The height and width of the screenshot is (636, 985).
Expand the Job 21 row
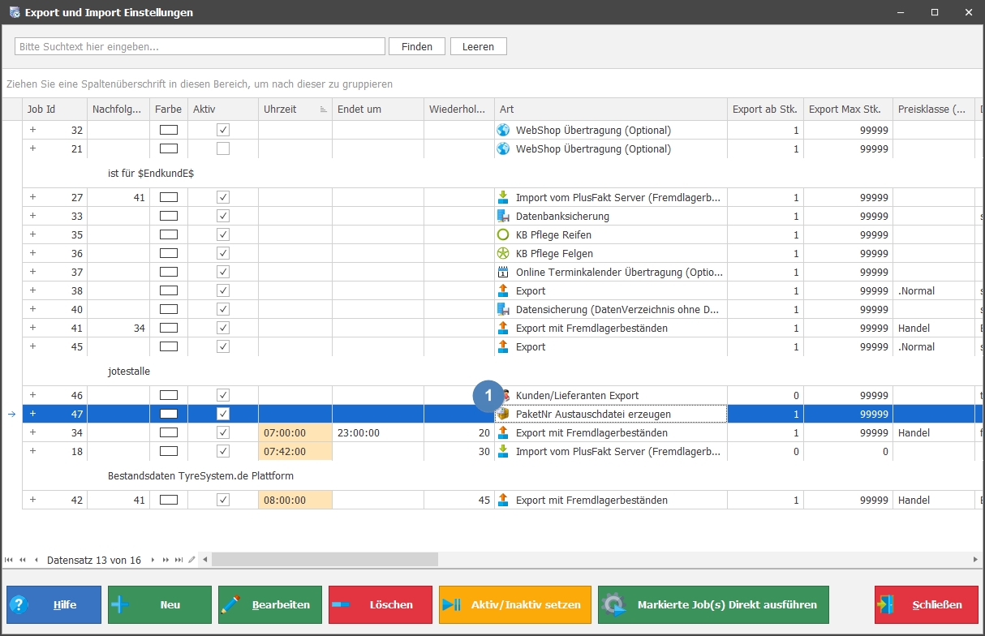tap(33, 148)
